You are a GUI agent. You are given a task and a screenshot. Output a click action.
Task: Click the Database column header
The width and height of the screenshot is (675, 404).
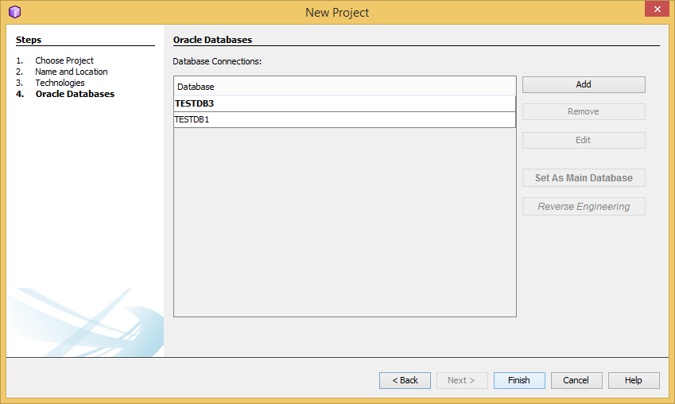click(344, 86)
